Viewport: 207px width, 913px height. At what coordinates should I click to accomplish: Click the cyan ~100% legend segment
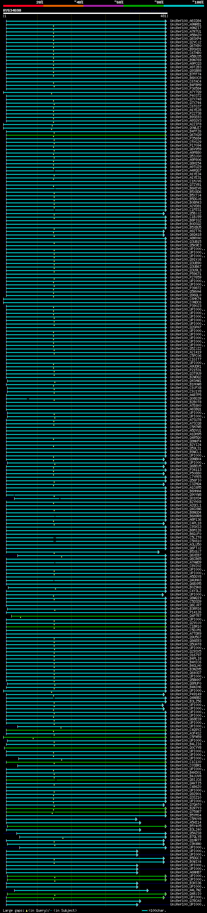[x=184, y=6]
